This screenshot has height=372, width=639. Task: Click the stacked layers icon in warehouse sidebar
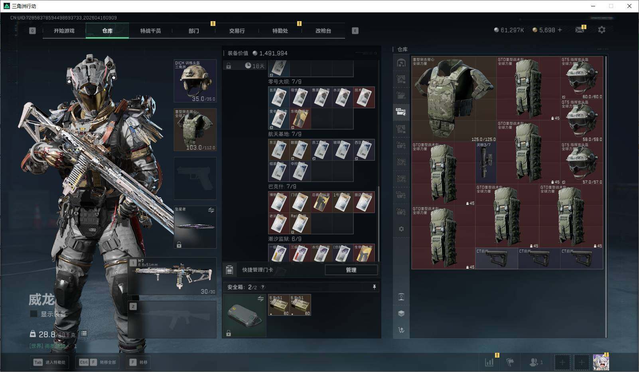401,313
